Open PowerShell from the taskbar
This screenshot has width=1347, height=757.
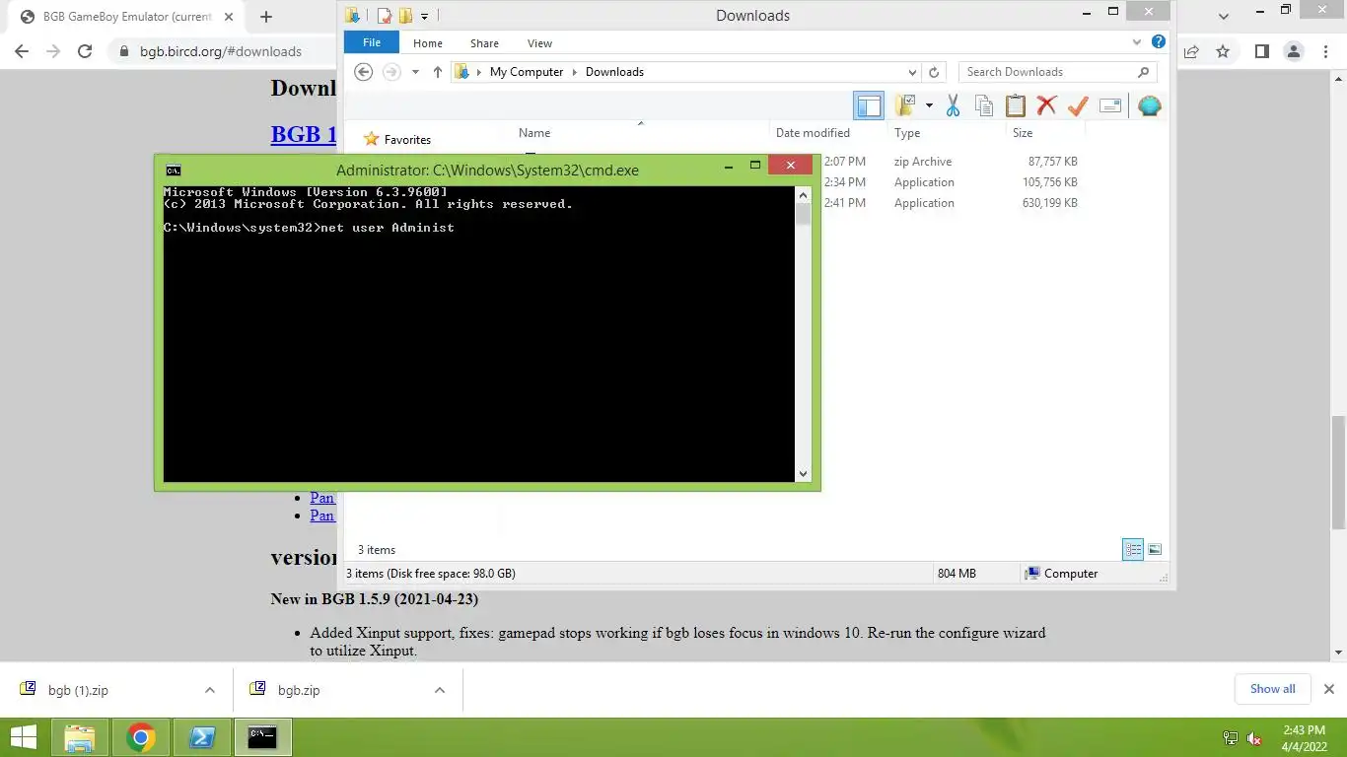coord(201,737)
